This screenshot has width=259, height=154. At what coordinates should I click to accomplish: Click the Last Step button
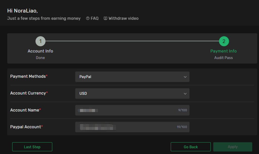coord(32,147)
